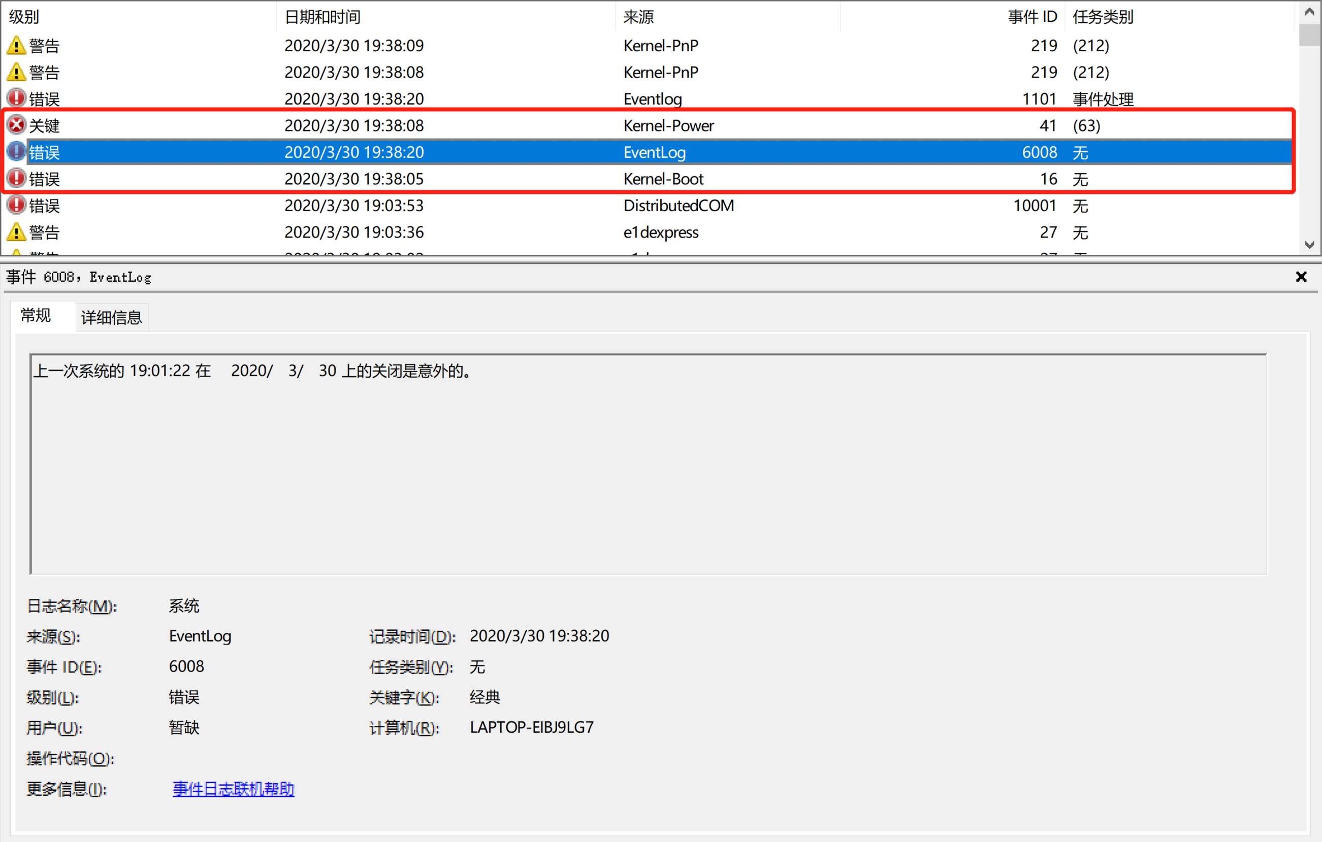This screenshot has height=842, width=1322.
Task: Close the event 6008 details pane
Action: coord(1301,277)
